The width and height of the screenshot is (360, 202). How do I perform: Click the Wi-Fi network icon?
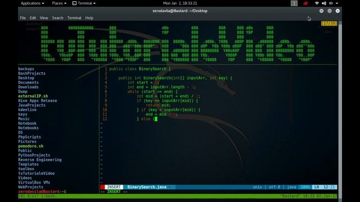click(317, 3)
